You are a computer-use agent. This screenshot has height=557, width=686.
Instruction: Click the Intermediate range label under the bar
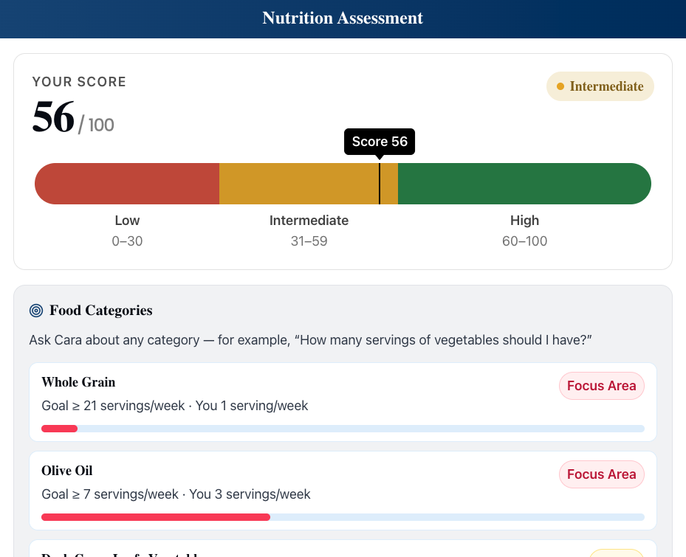tap(309, 221)
